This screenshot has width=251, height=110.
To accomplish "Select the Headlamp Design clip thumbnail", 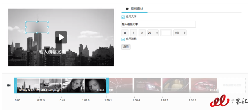I will [147, 86].
